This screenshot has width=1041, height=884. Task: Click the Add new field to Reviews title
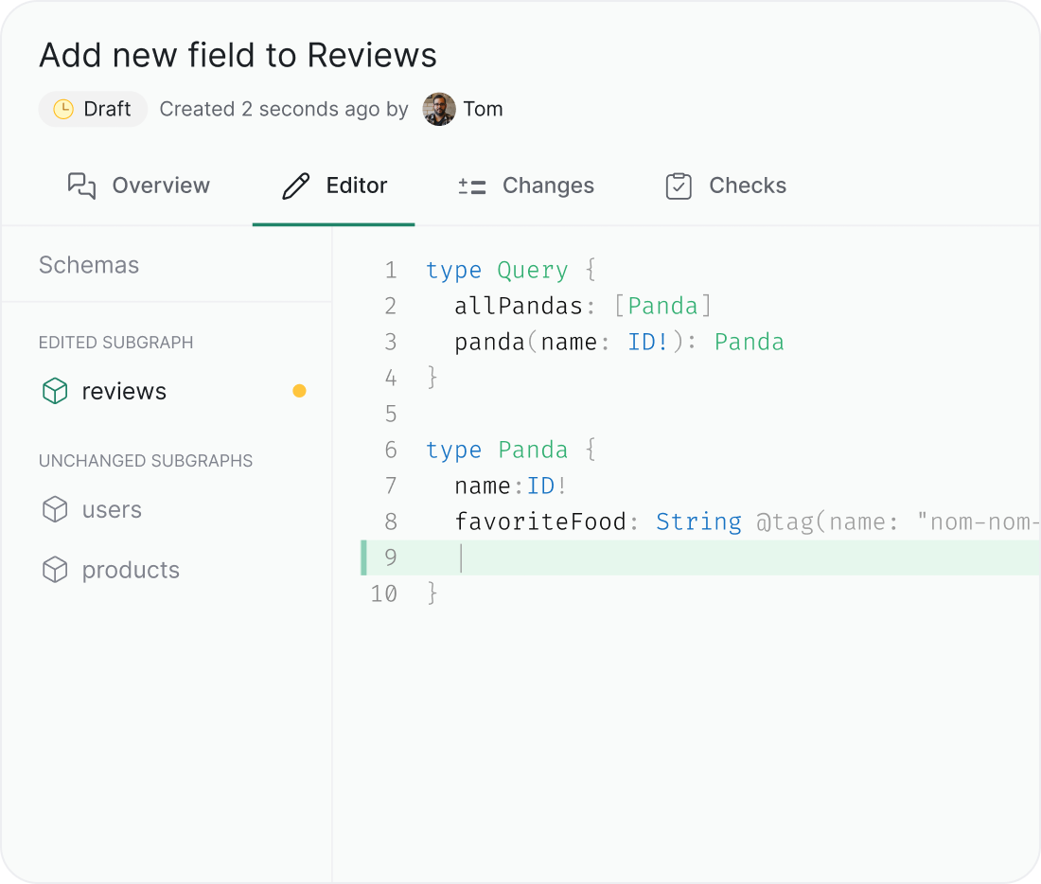tap(237, 55)
